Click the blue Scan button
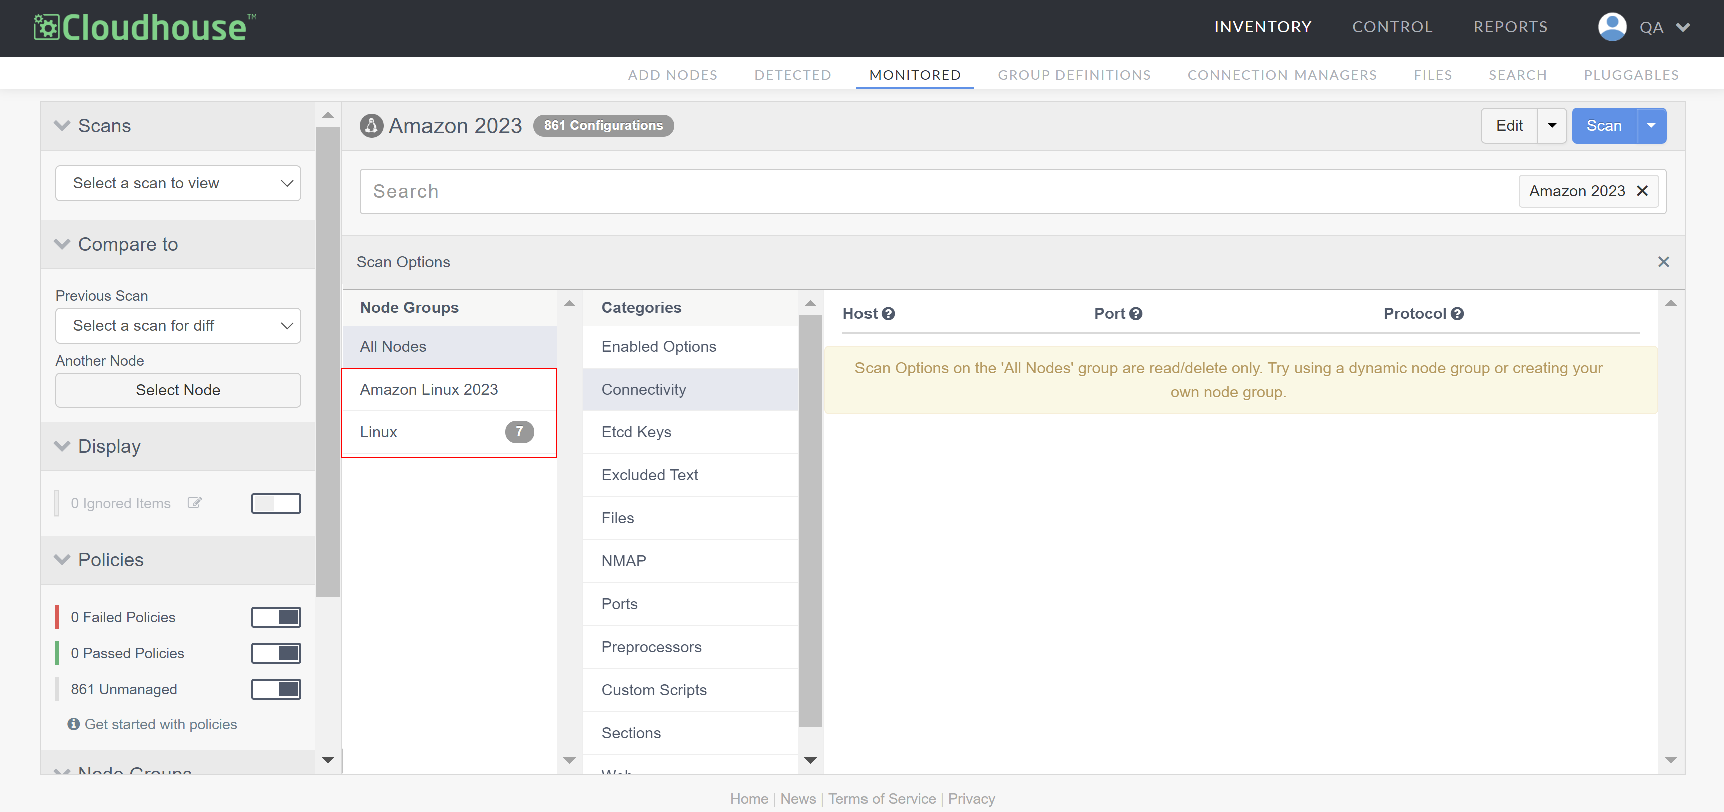This screenshot has width=1724, height=812. [1604, 125]
